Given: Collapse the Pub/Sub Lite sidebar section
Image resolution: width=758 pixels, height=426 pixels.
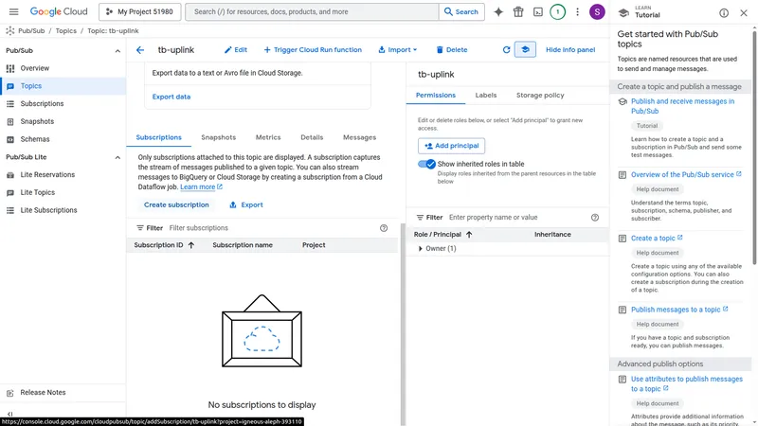Looking at the screenshot, I should [117, 157].
